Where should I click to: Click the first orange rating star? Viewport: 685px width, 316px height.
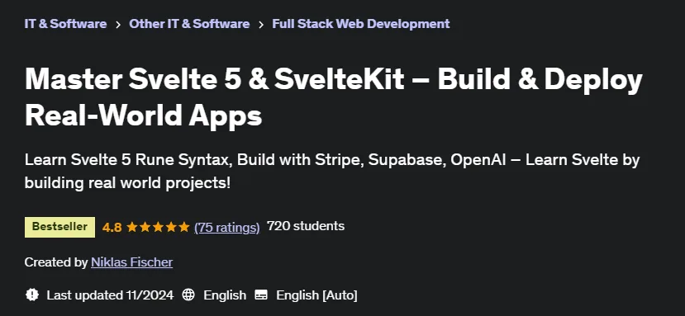[132, 227]
